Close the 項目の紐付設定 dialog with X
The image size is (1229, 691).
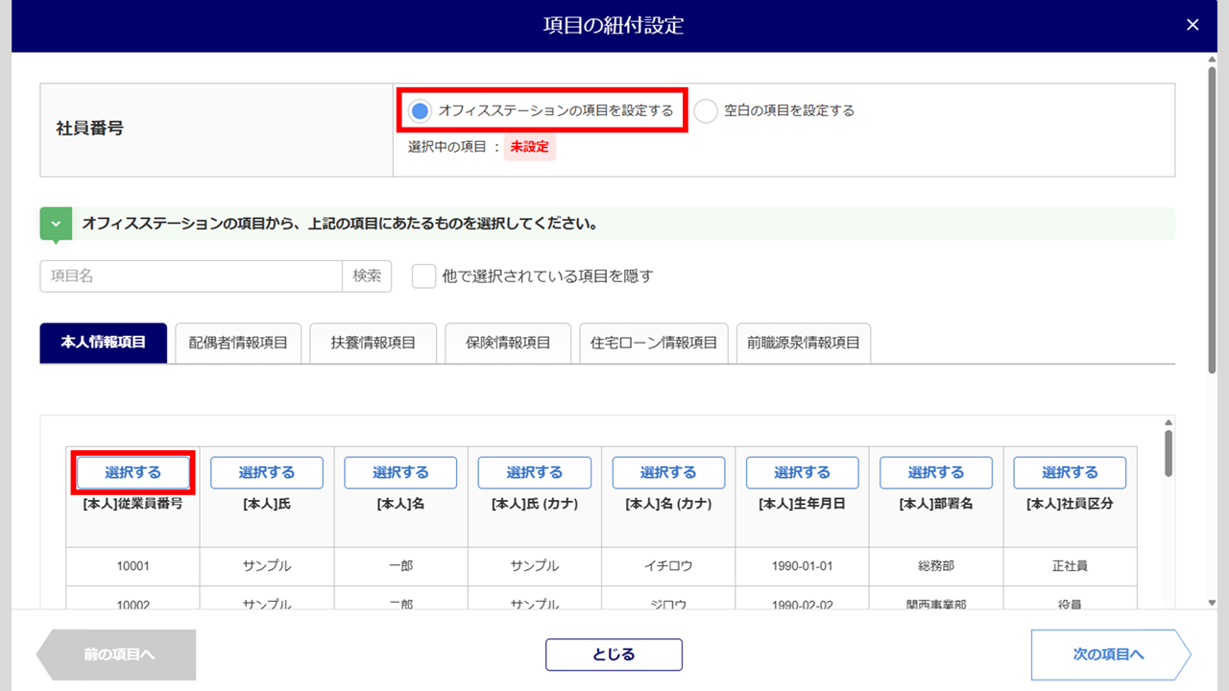point(1193,25)
